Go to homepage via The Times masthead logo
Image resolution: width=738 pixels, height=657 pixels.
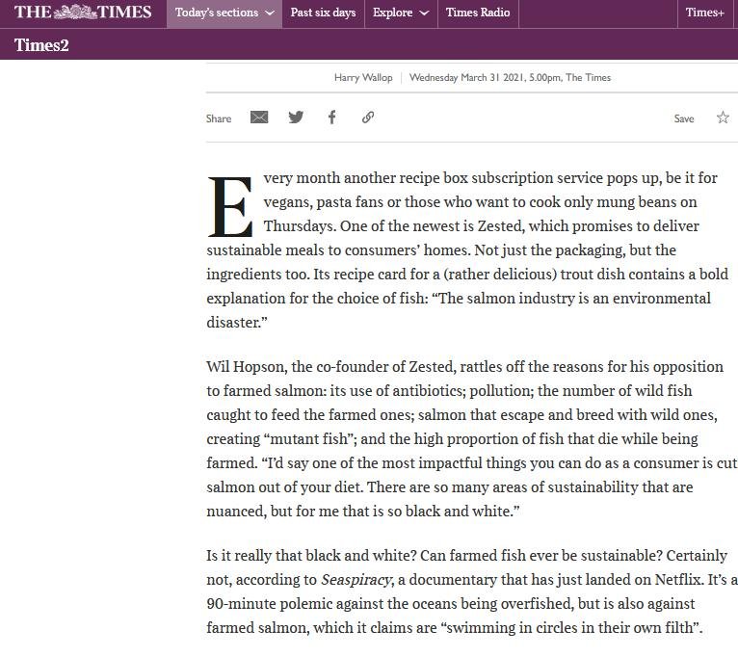[83, 13]
